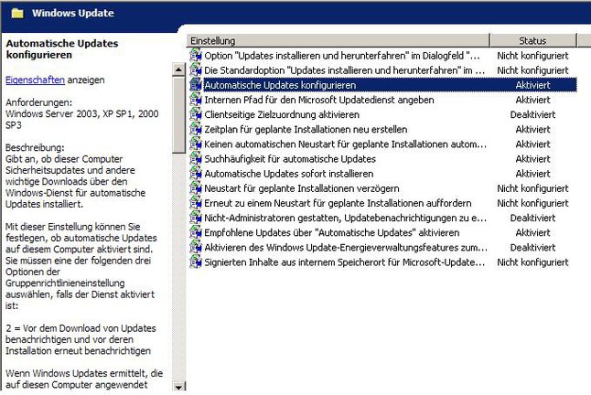The width and height of the screenshot is (591, 395).
Task: Select Zeitplan für geplante Installationen neu erstellen
Action: click(x=306, y=130)
